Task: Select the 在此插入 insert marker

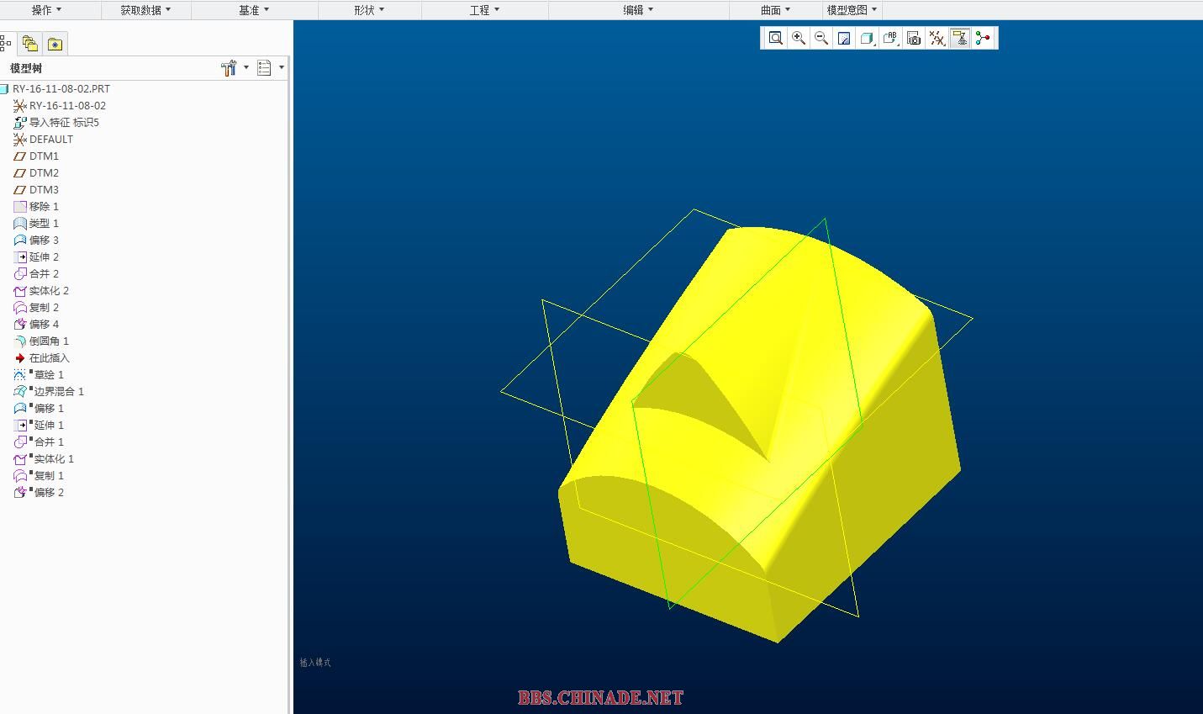Action: pyautogui.click(x=49, y=357)
